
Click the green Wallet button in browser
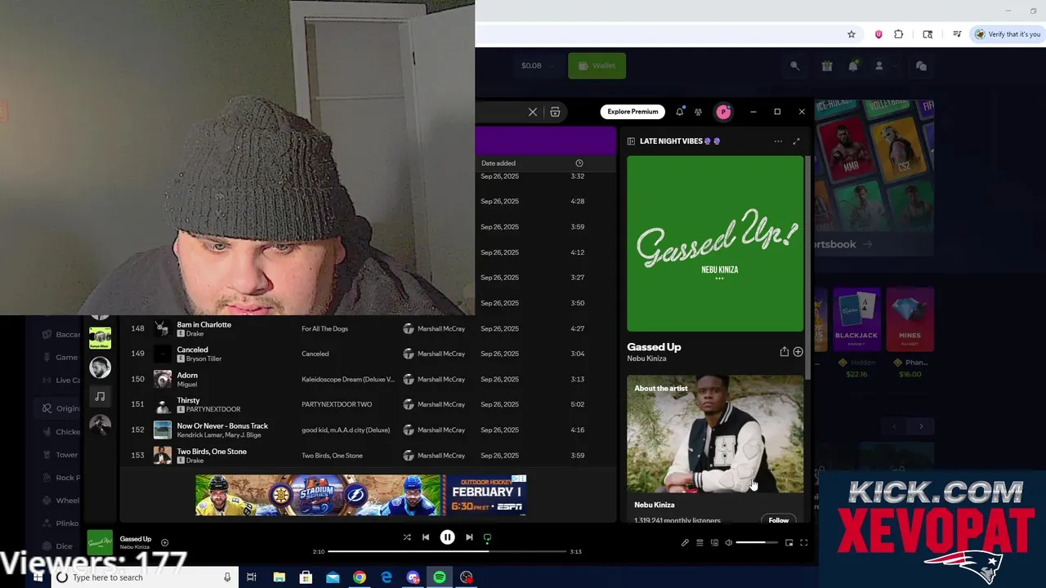click(597, 65)
